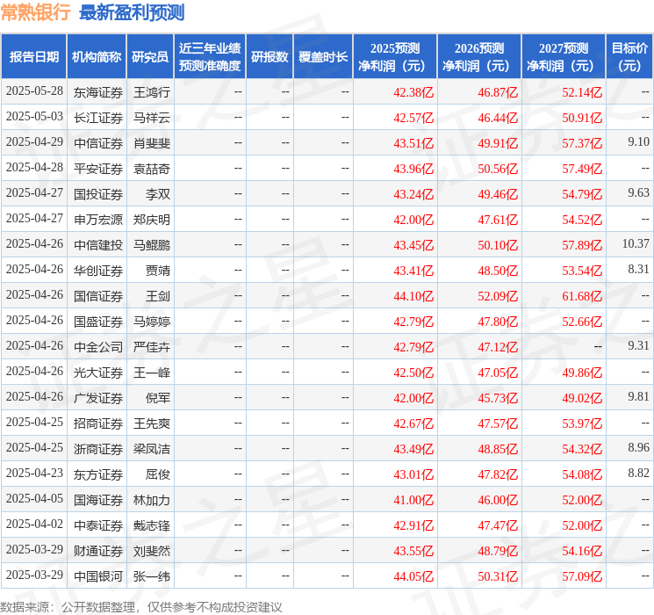Click the 中国银河 institution name
Screen dimensions: 654x615
click(97, 576)
